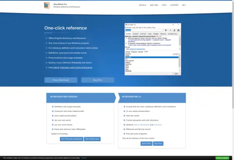This screenshot has height=160, width=234.
Task: Click the Read More button
Action: point(146,143)
